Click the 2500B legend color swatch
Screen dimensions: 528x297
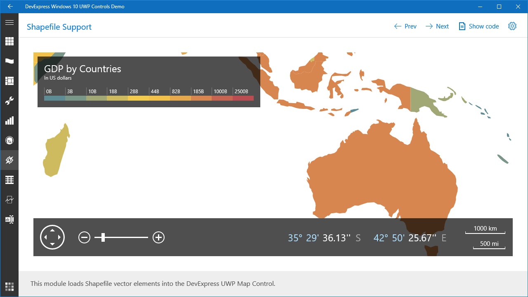[243, 98]
